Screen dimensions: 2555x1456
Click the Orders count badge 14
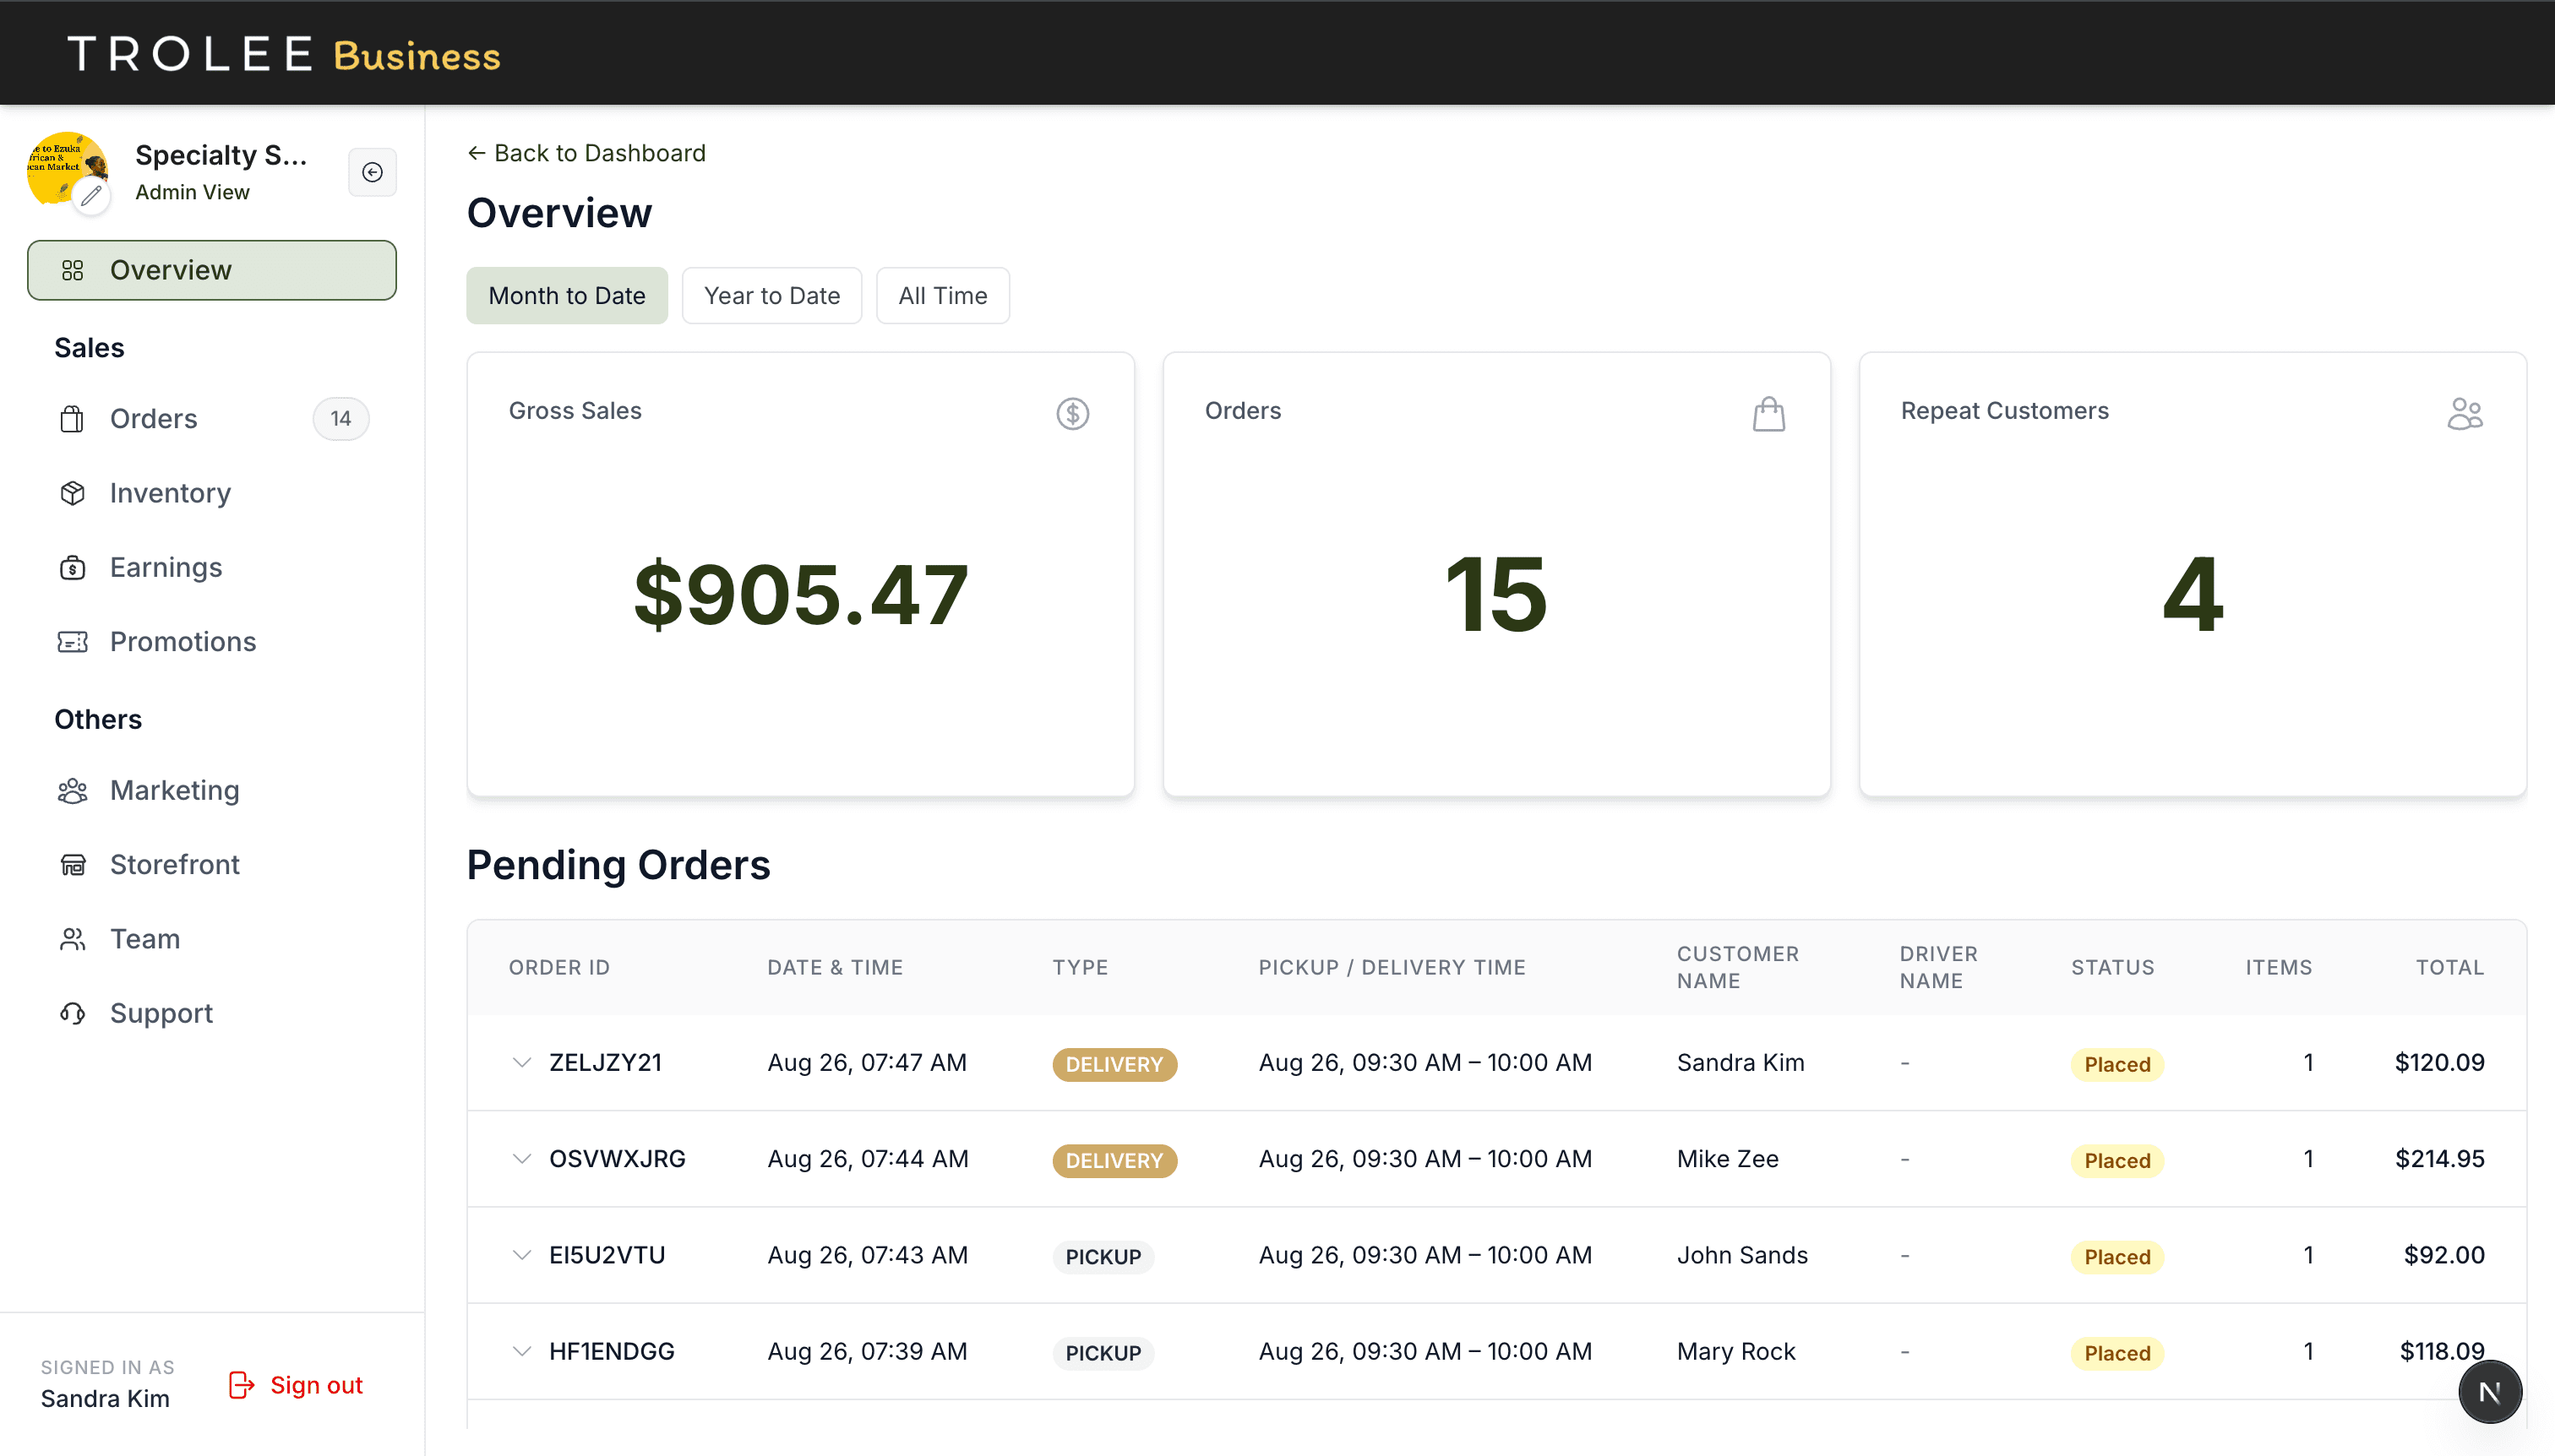341,419
